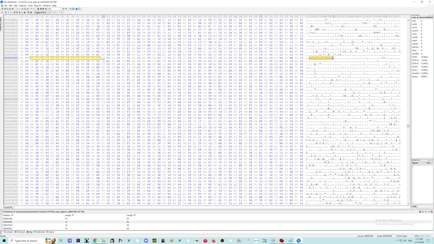Click the Windows taskbar search box
The image size is (434, 244).
coord(32,241)
